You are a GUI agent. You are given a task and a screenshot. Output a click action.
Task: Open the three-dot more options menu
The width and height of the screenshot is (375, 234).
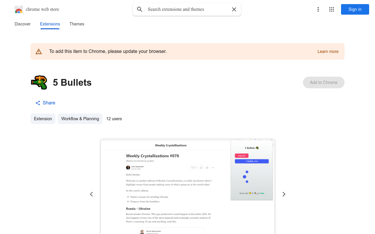(x=318, y=9)
